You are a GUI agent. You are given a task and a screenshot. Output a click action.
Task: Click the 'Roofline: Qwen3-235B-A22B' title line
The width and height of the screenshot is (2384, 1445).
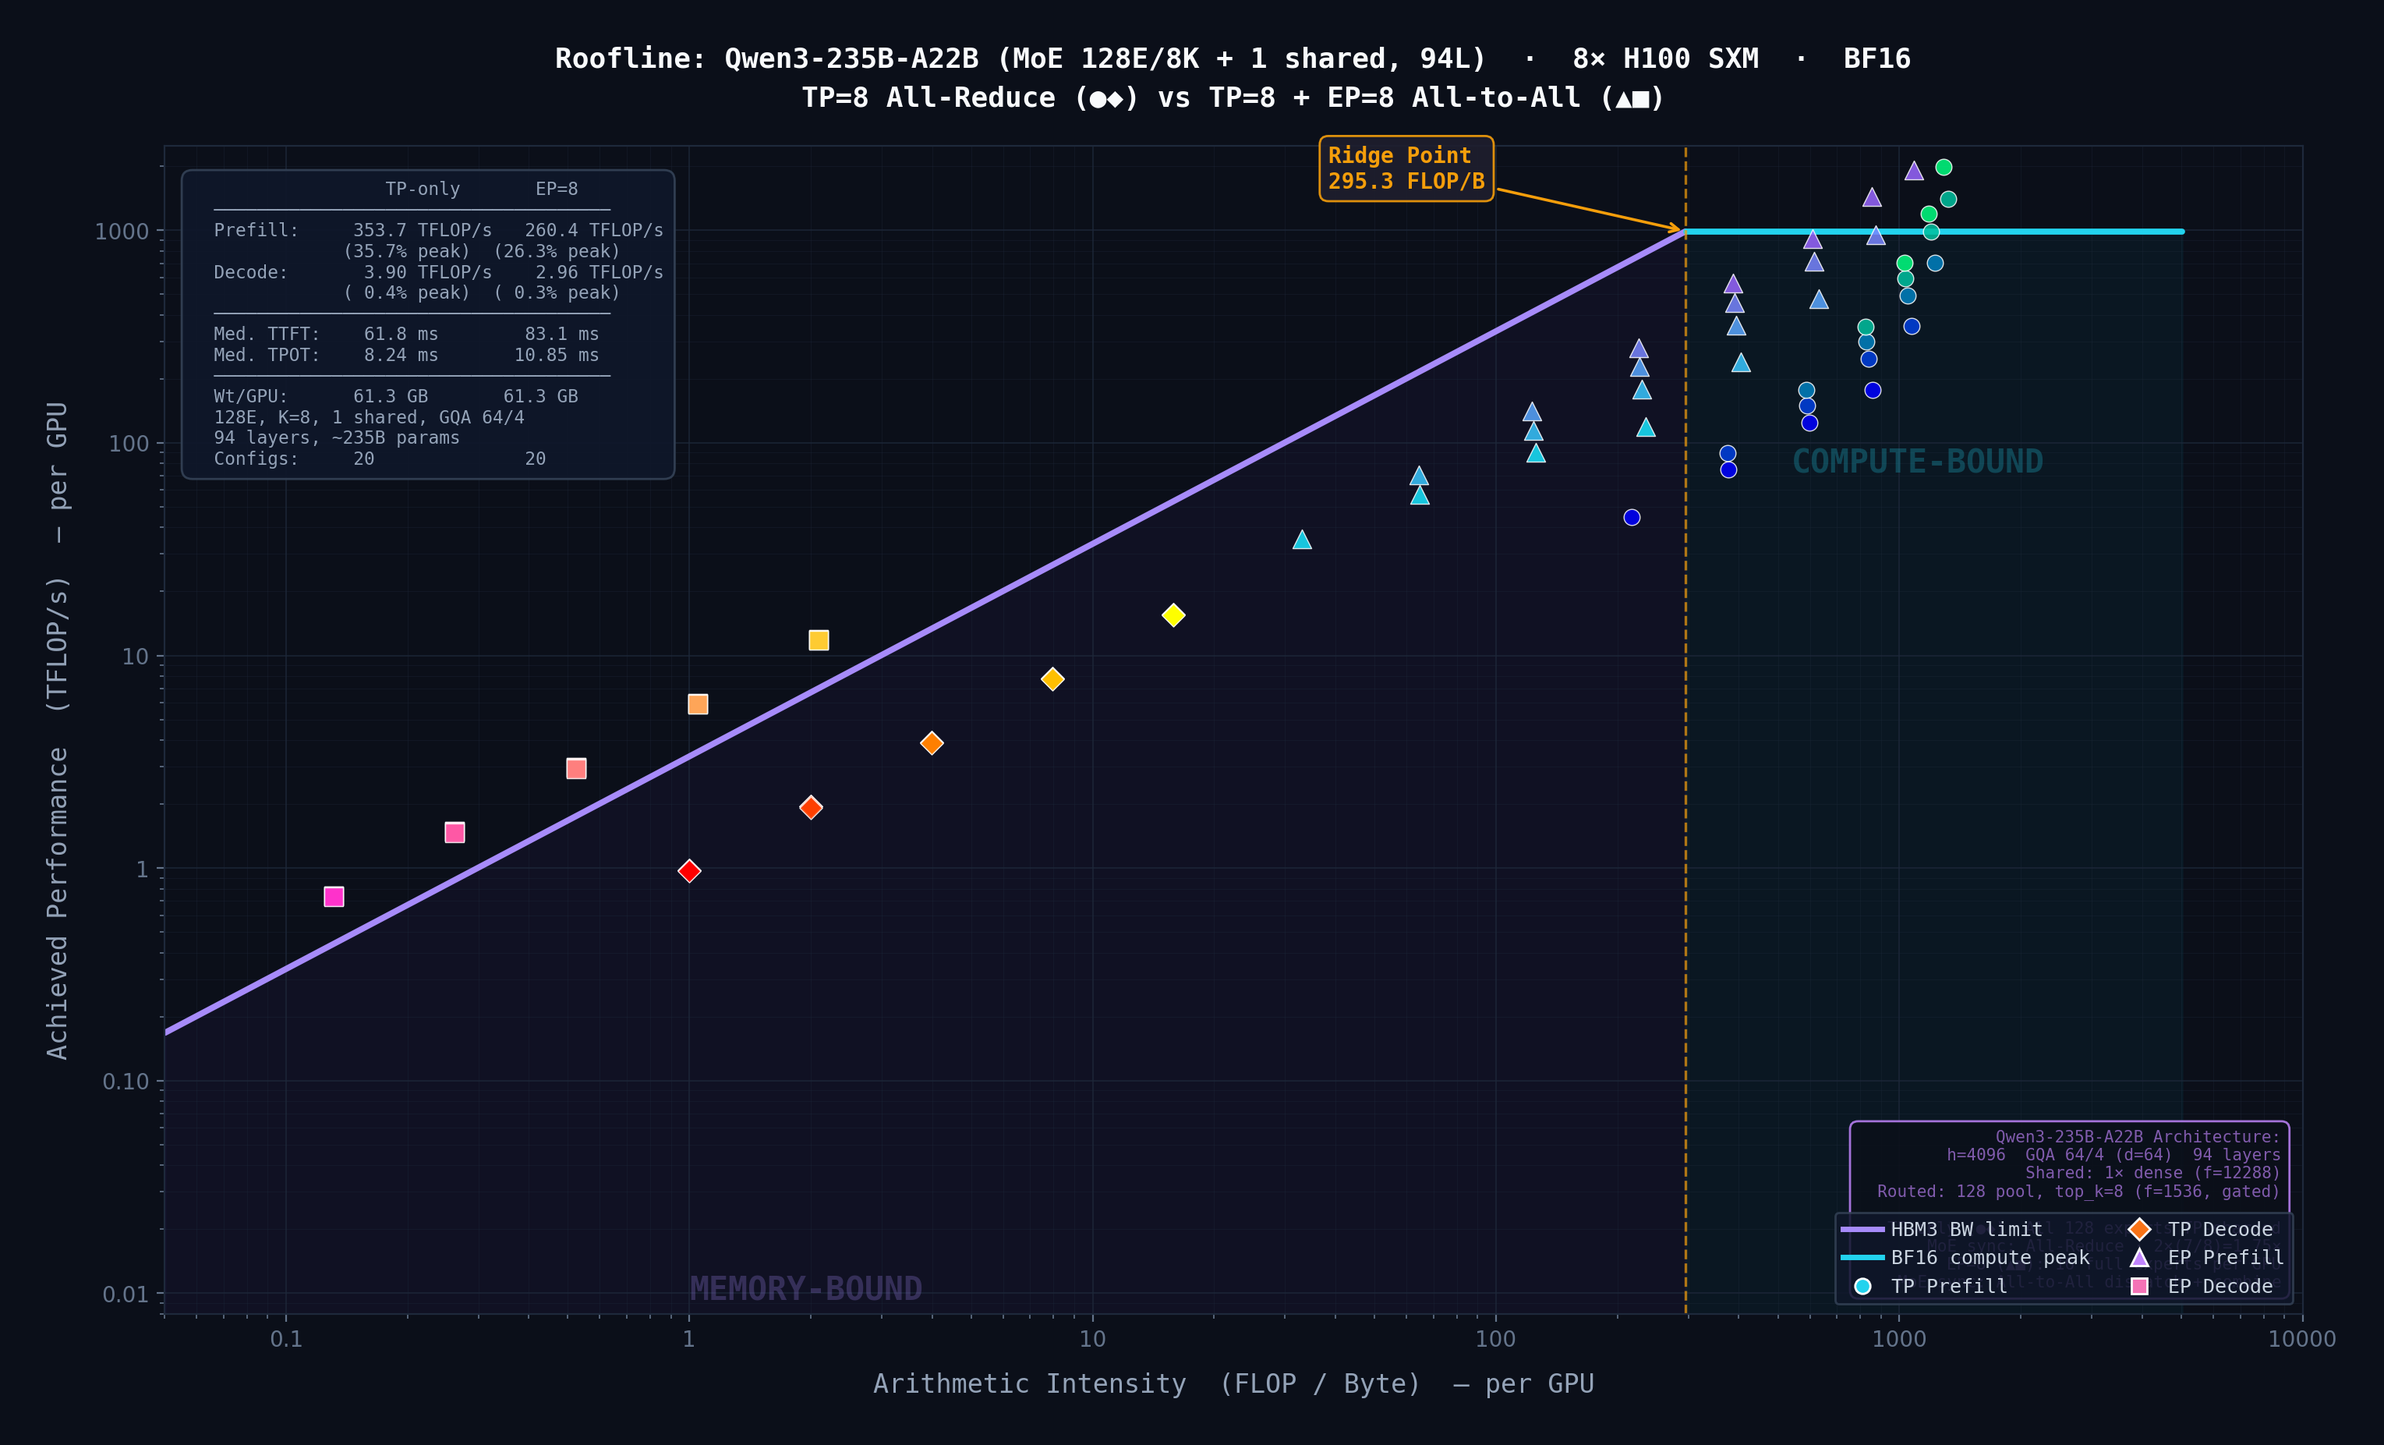(x=1233, y=59)
